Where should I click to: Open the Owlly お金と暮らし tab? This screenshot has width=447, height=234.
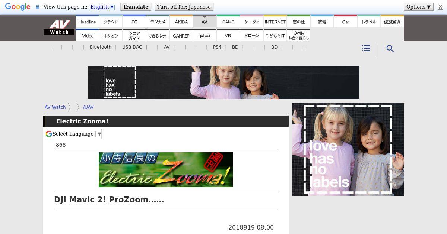point(298,35)
